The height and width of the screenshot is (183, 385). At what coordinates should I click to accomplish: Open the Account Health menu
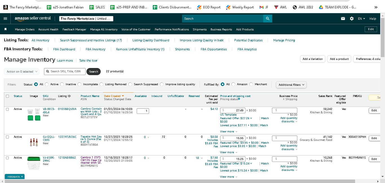[48, 29]
